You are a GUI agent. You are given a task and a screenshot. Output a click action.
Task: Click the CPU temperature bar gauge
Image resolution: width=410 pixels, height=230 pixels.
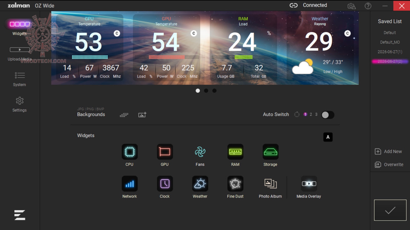click(x=90, y=57)
